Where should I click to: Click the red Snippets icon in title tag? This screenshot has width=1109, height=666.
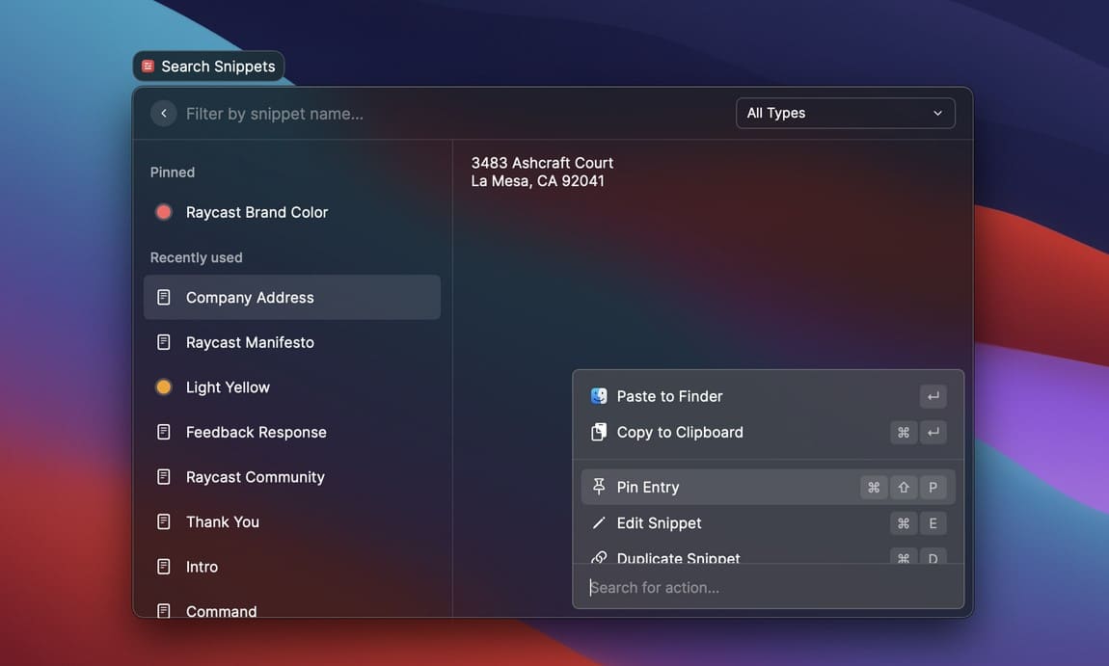(148, 67)
